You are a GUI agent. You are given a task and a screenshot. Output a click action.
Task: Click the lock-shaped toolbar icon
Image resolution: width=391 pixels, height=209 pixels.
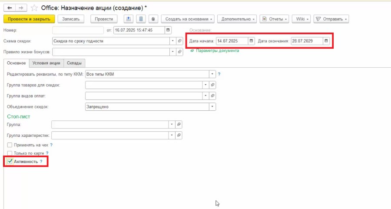[x=153, y=19]
